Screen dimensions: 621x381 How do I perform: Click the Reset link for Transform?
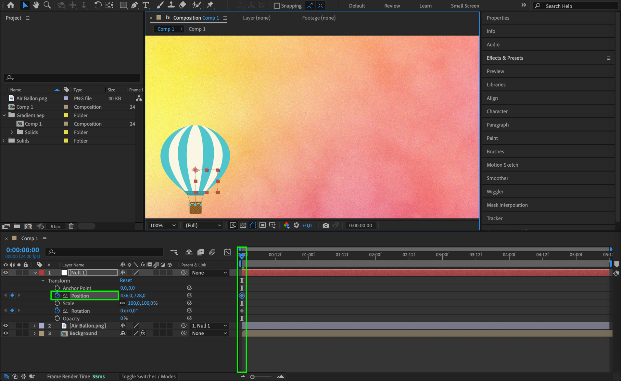(x=126, y=280)
